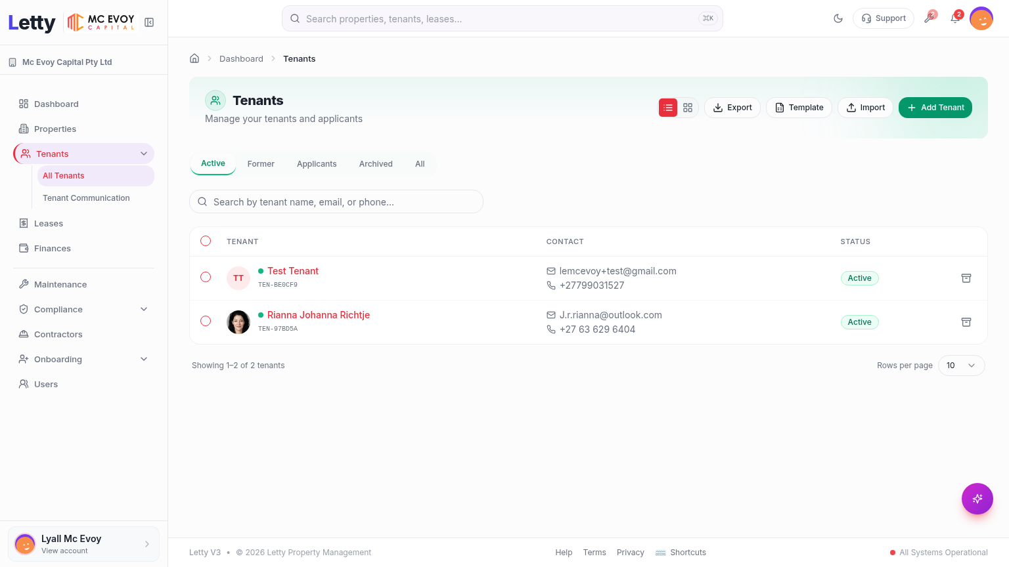Open Lyall Mc Evoy account panel
Viewport: 1009px width, 567px height.
pyautogui.click(x=83, y=544)
